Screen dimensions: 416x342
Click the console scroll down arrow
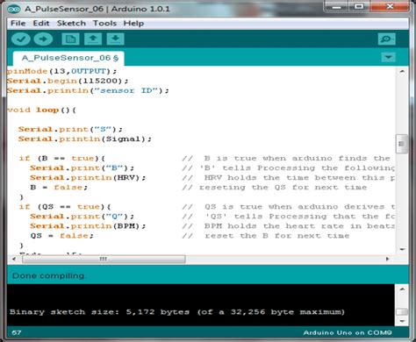click(x=402, y=321)
